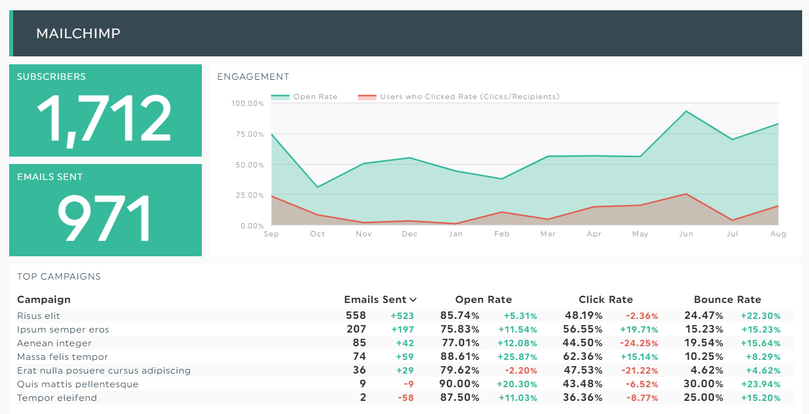The image size is (809, 414).
Task: Click the Emails Sent sort arrow
Action: click(413, 300)
